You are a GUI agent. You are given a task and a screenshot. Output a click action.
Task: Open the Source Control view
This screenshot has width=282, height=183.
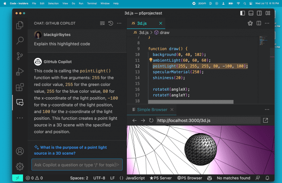point(19,56)
